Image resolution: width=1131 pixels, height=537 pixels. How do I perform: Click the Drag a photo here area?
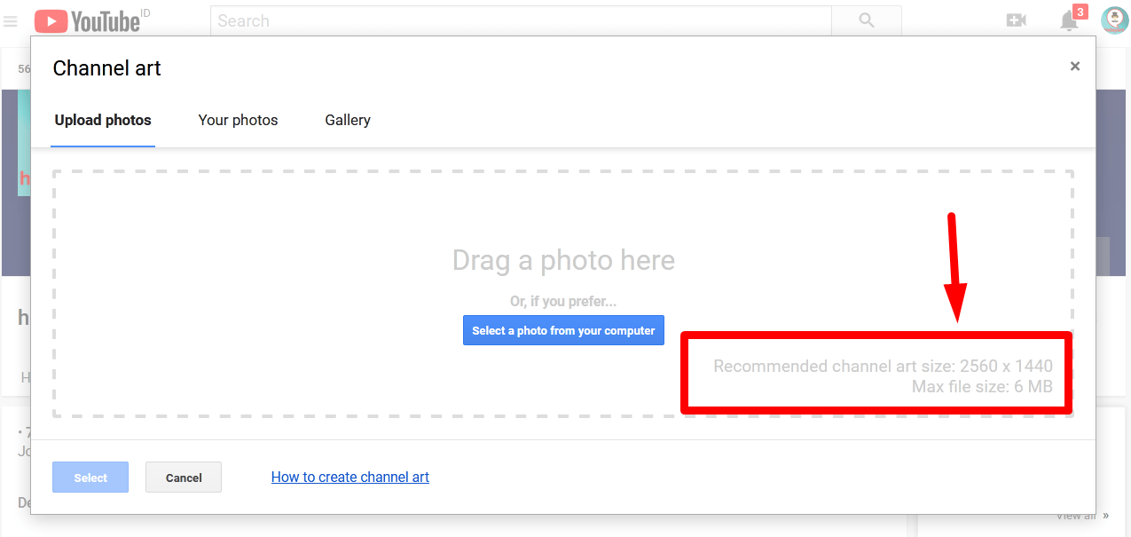(x=563, y=260)
